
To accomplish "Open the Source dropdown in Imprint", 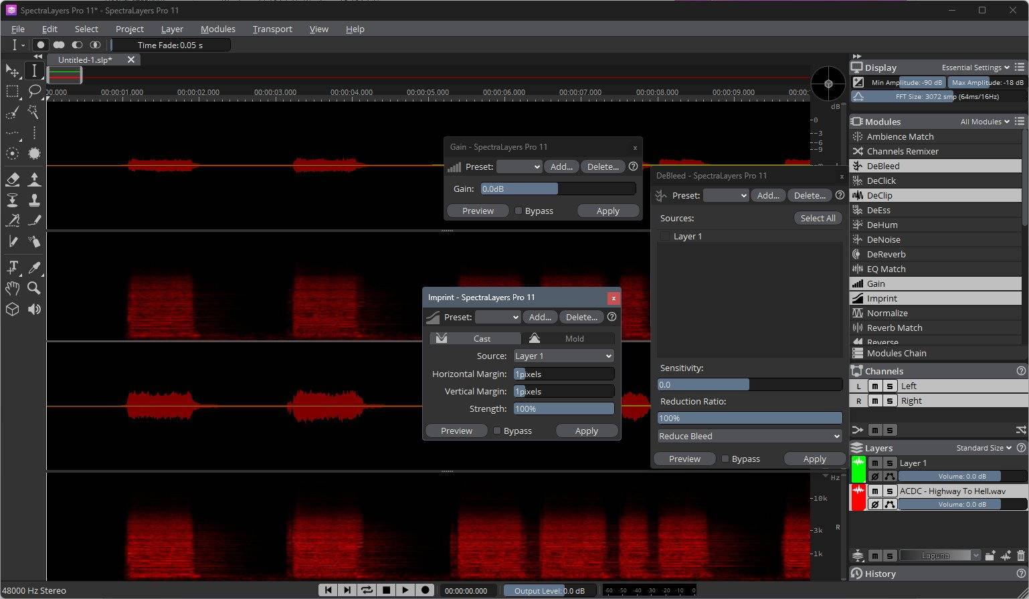I will point(563,356).
